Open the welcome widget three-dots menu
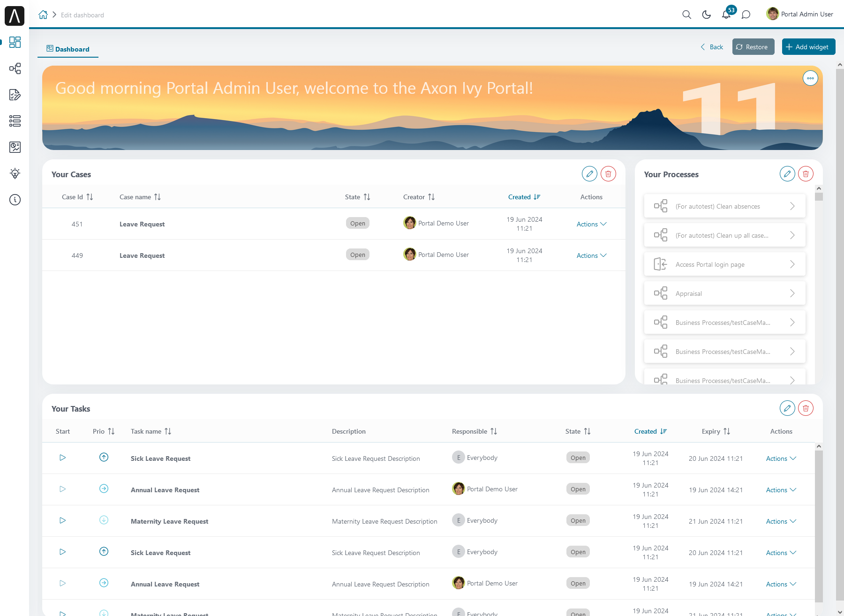This screenshot has height=616, width=844. coord(810,78)
